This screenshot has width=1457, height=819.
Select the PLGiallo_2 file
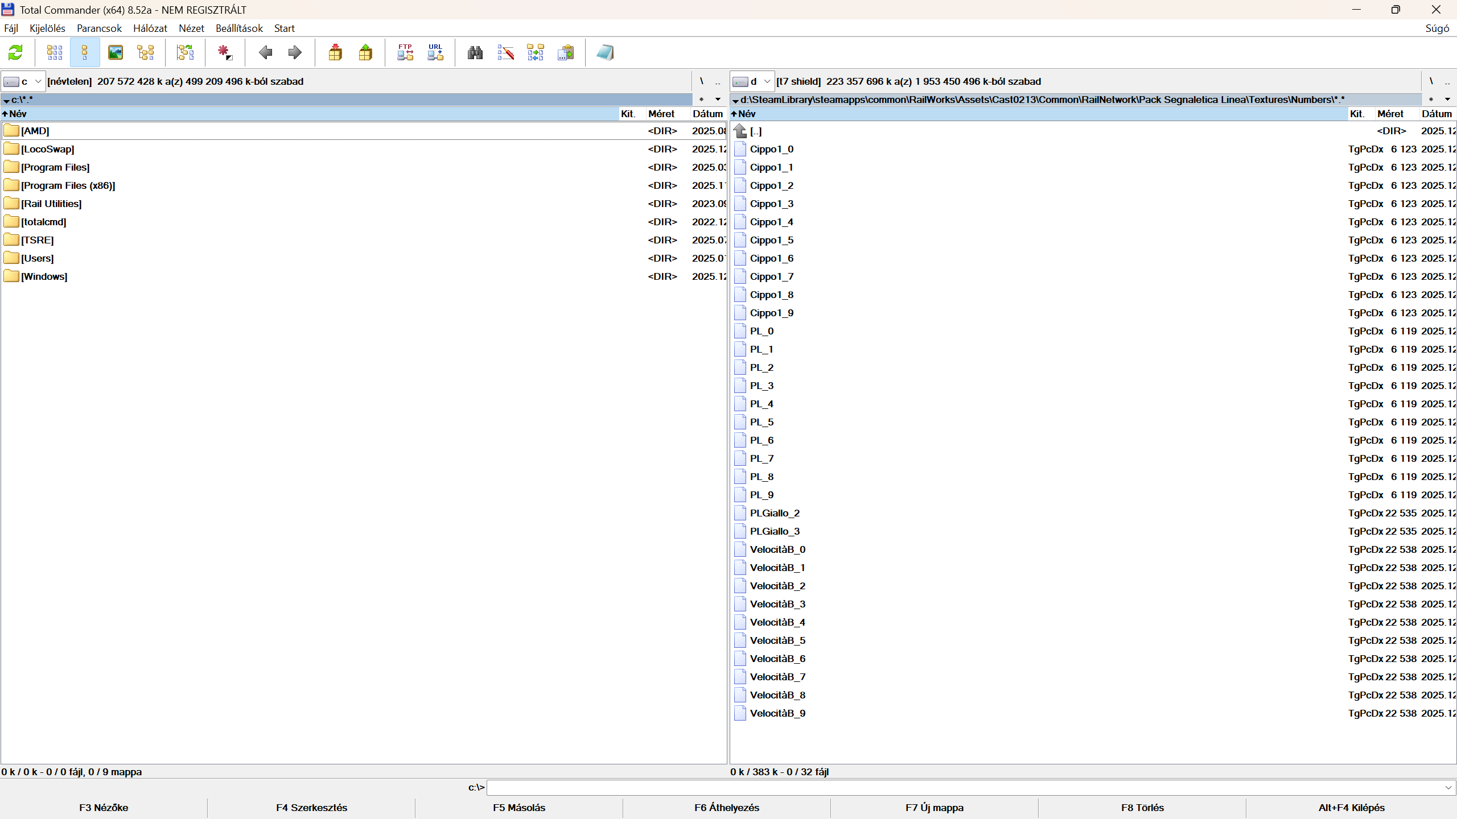pos(775,513)
